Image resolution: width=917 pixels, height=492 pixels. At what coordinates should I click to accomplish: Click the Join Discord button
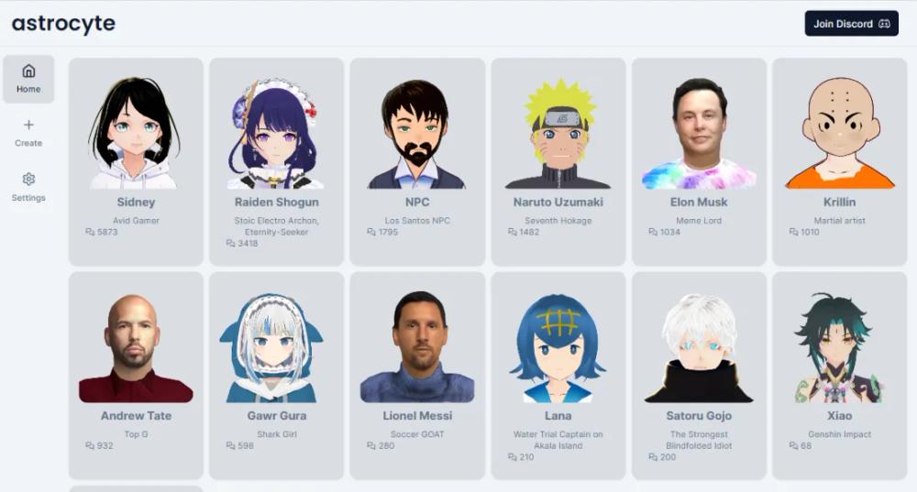click(852, 24)
